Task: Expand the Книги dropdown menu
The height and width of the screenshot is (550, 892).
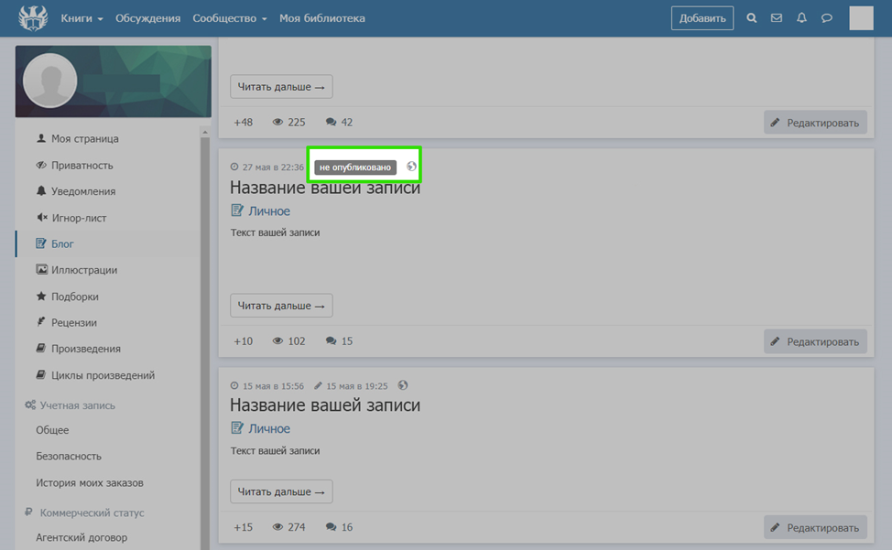Action: tap(82, 18)
